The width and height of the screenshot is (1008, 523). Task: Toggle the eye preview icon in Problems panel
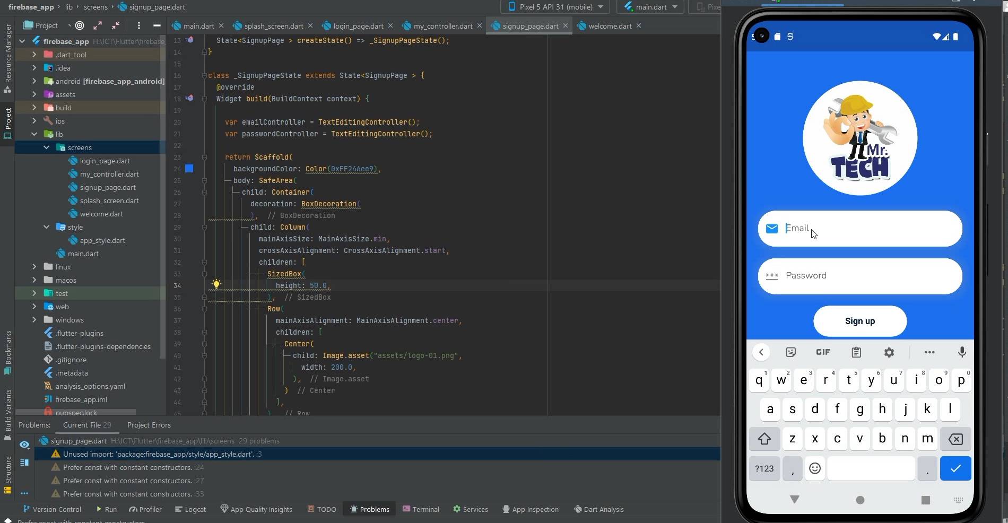click(24, 444)
